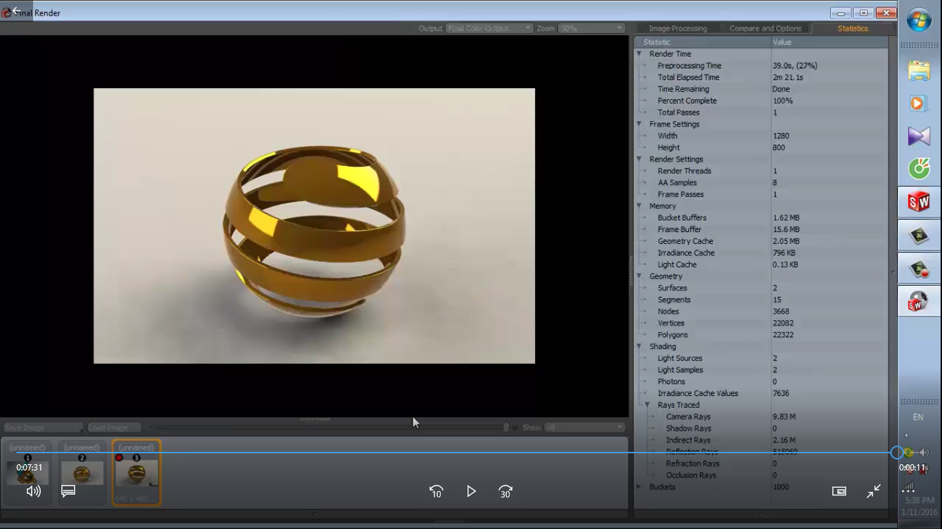
Task: Click the Irradiance Cache value 796 KB
Action: pyautogui.click(x=784, y=253)
